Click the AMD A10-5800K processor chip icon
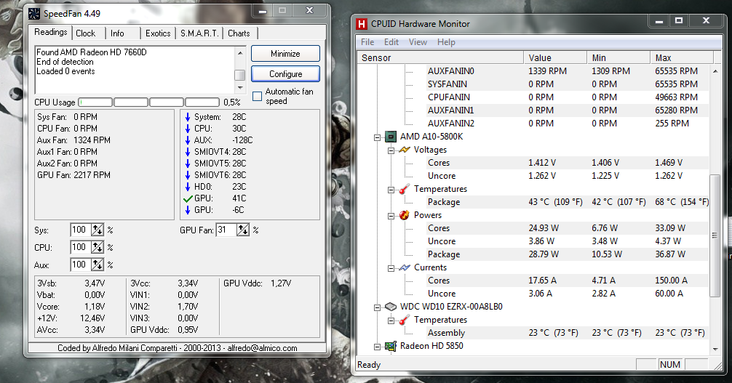The height and width of the screenshot is (383, 732). [x=390, y=137]
